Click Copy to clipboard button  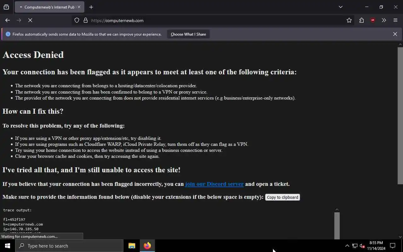[282, 197]
